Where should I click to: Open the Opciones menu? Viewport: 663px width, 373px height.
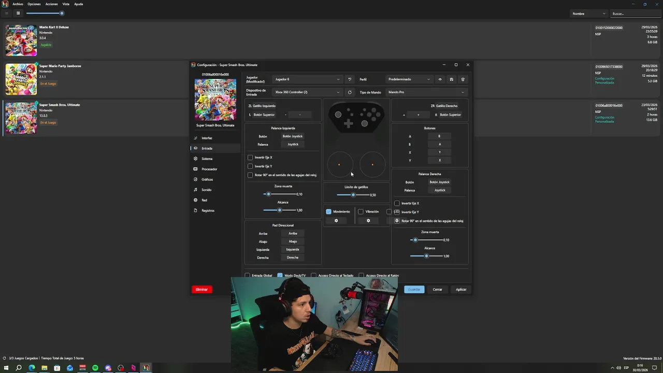click(34, 4)
